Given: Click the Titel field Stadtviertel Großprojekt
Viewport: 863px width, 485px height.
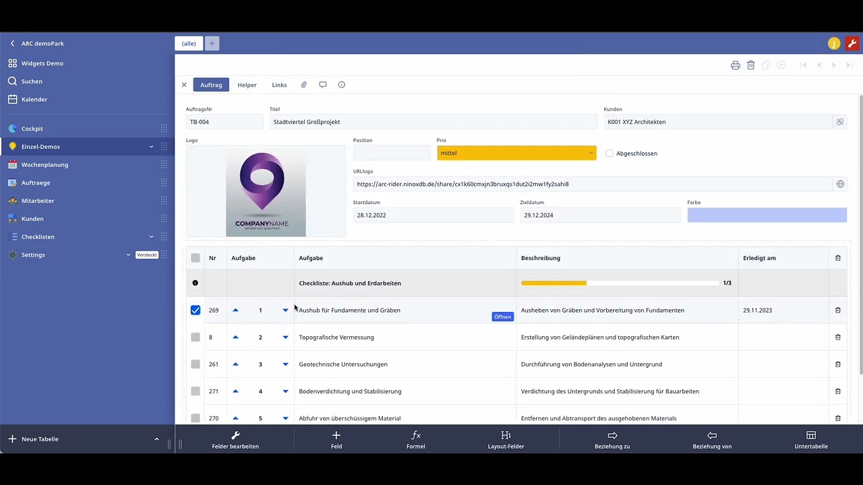Looking at the screenshot, I should click(x=434, y=122).
